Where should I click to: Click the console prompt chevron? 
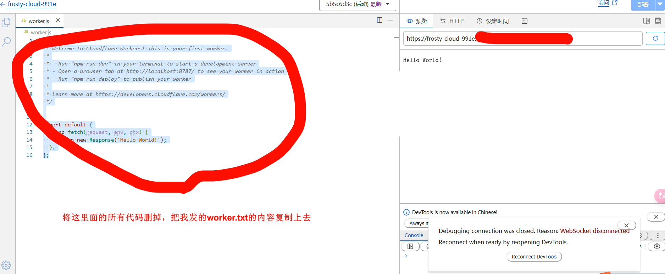click(x=406, y=256)
